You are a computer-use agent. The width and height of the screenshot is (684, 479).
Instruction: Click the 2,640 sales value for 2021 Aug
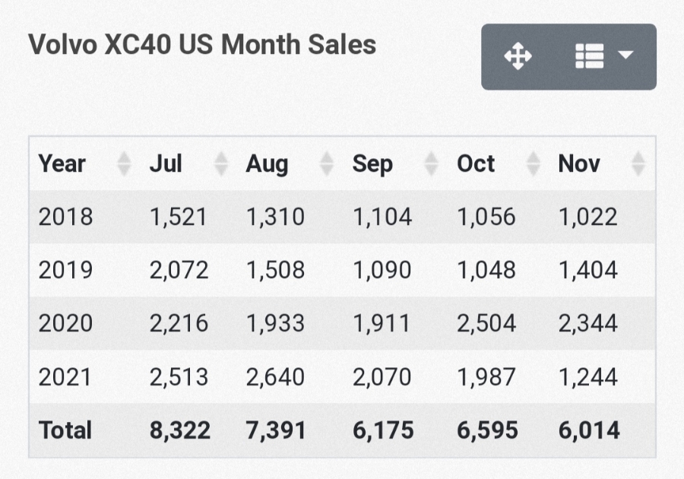(275, 376)
